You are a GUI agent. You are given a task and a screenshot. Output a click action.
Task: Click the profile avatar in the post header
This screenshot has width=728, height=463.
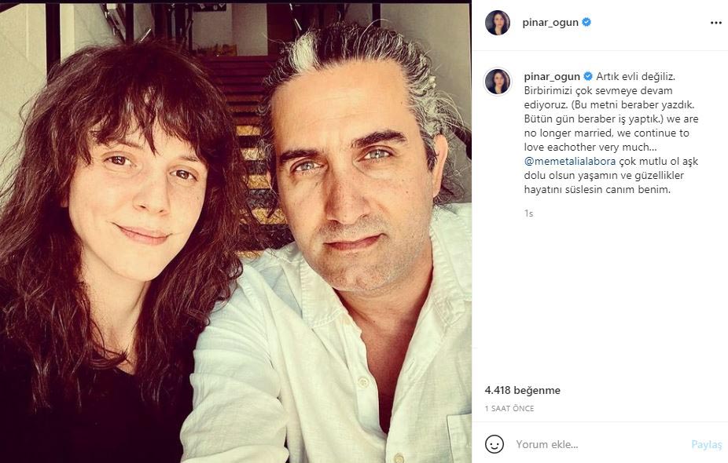tap(498, 23)
